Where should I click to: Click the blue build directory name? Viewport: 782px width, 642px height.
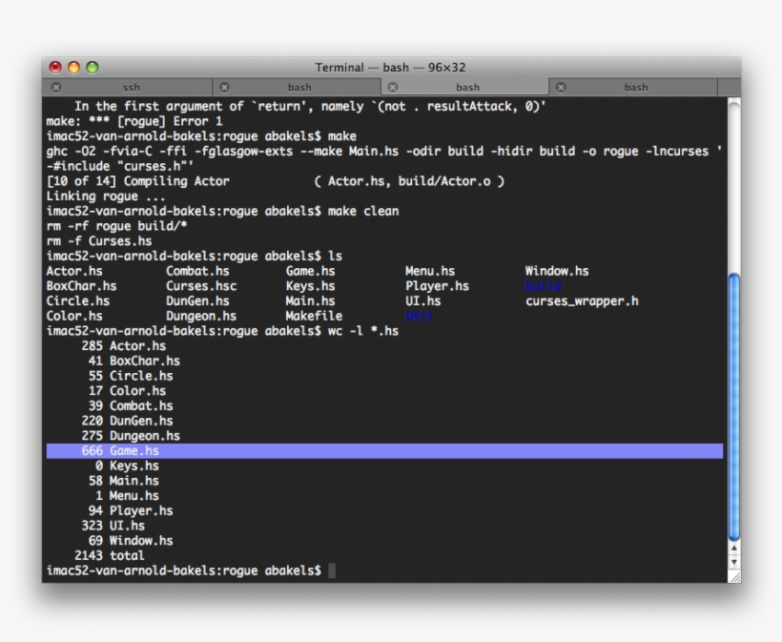[x=543, y=286]
